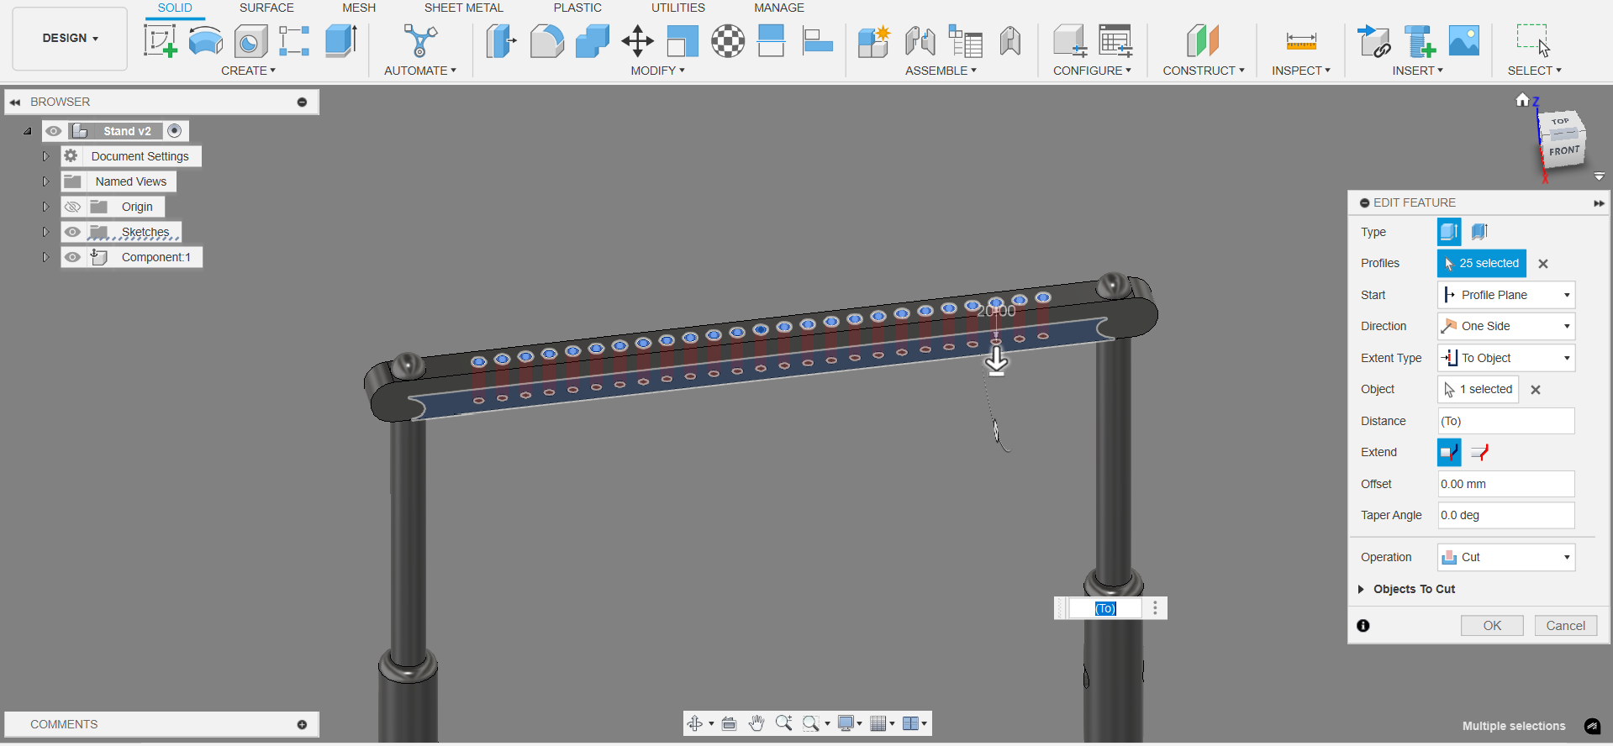Click the New Component icon
Screen dimensions: 1613x746
874,40
